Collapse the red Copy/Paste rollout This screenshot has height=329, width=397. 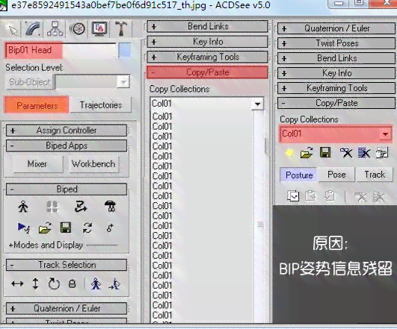[x=207, y=72]
